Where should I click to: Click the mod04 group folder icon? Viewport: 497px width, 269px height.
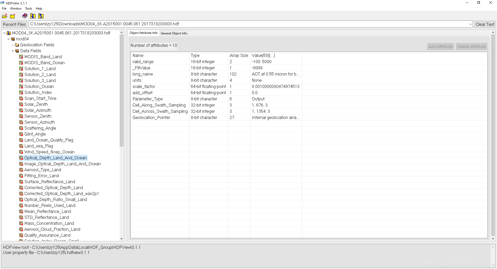[x=13, y=39]
